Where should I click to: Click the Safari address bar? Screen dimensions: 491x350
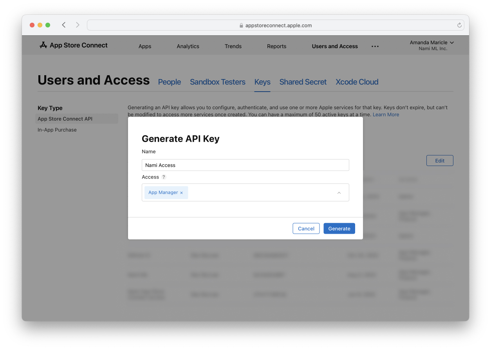[x=275, y=25]
